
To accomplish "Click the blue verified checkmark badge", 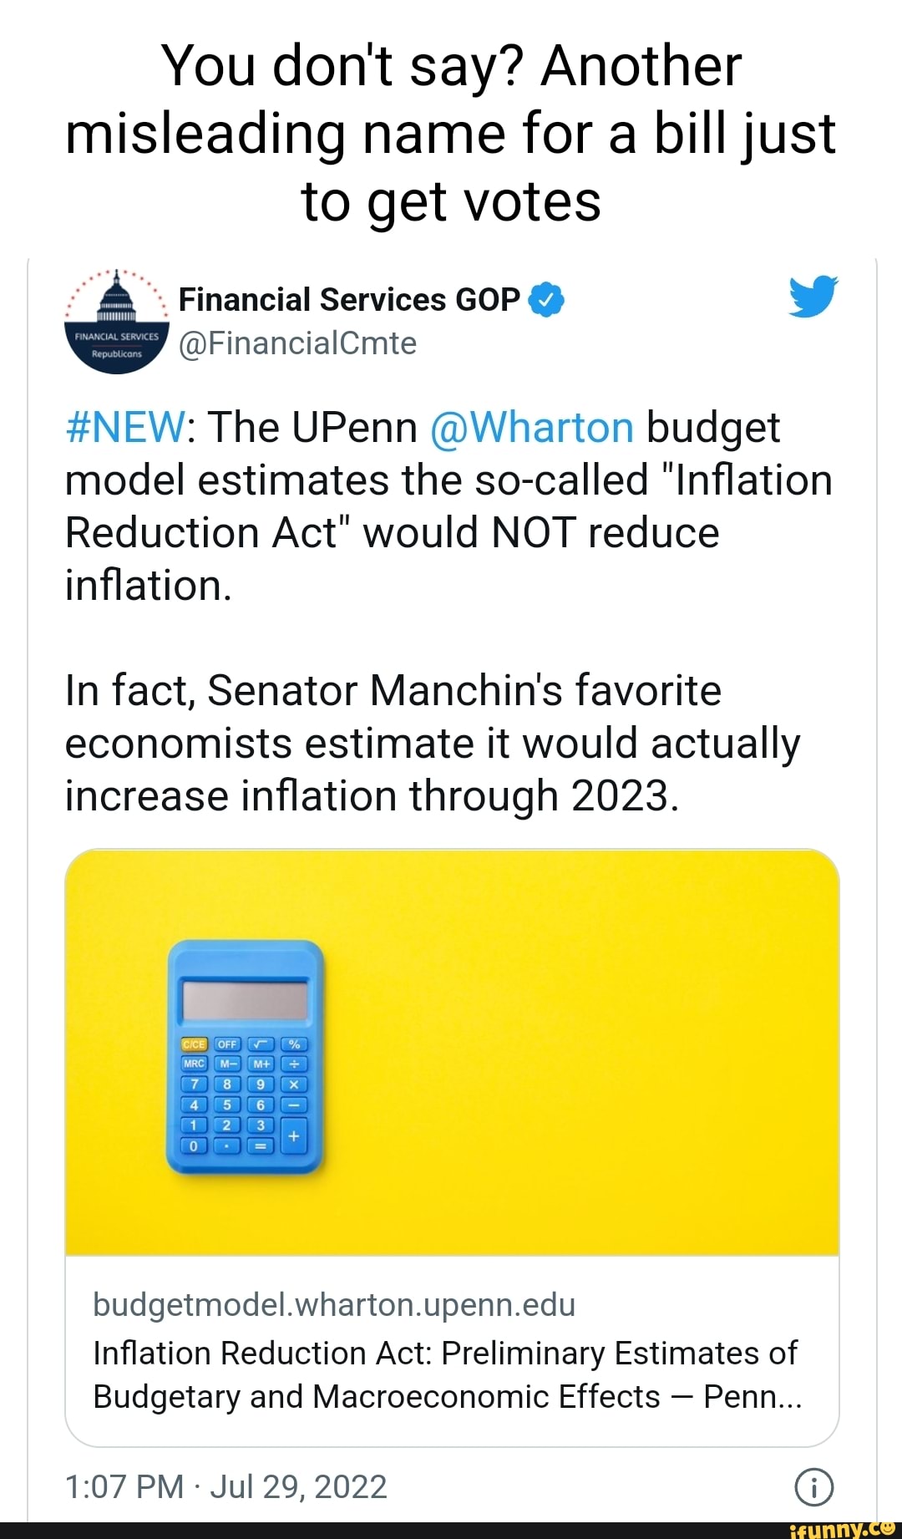I will pos(547,300).
